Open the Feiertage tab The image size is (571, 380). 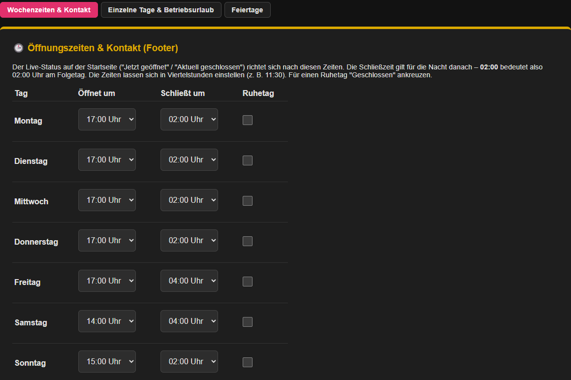point(247,10)
